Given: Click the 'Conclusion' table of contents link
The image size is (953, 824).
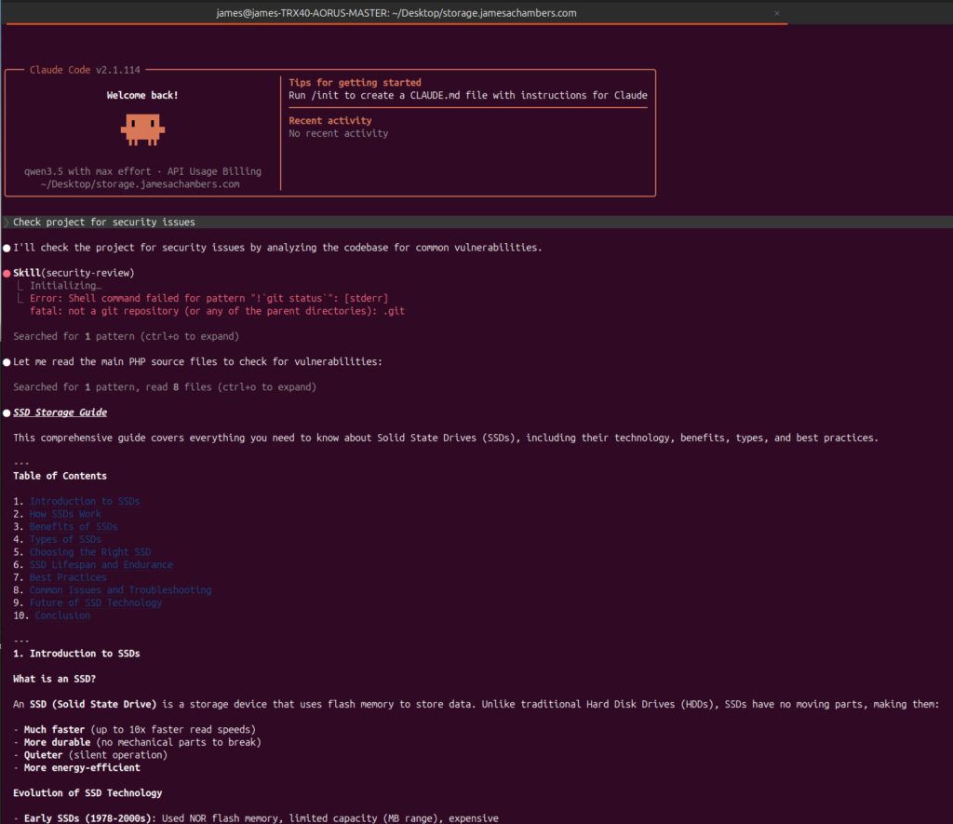Looking at the screenshot, I should [x=62, y=615].
